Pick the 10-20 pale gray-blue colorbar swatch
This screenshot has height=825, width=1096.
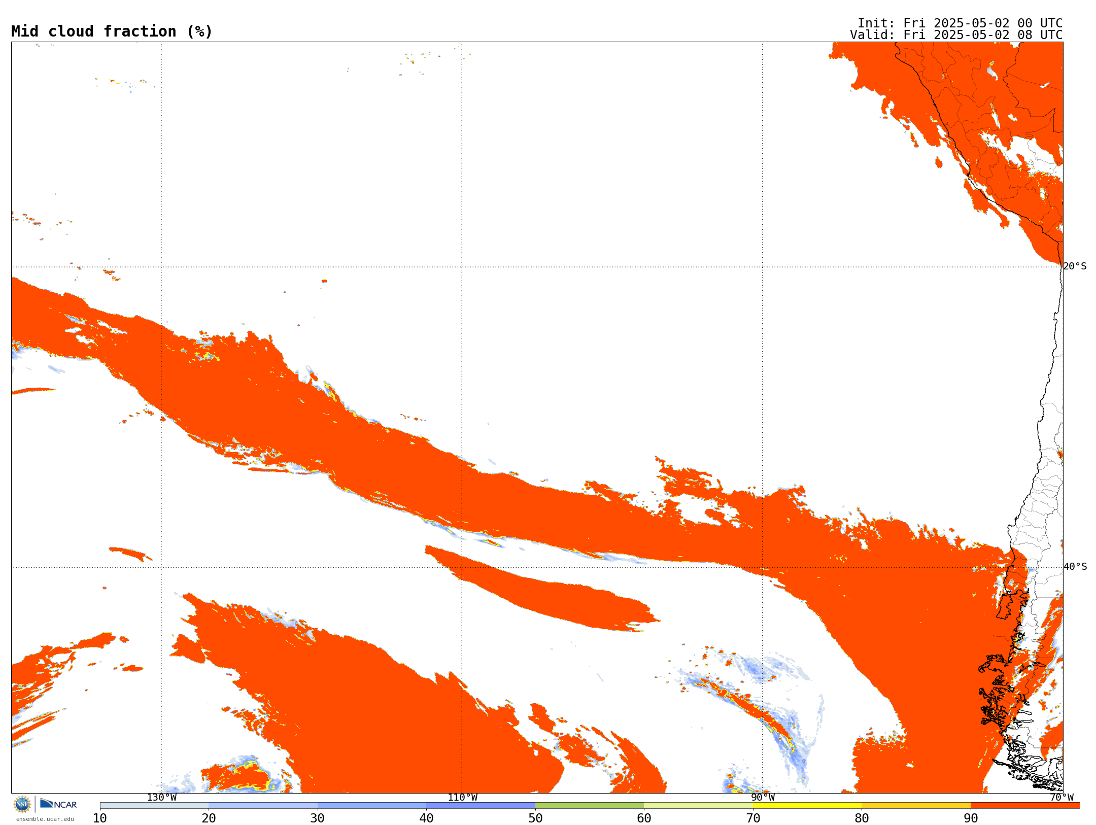pyautogui.click(x=154, y=806)
